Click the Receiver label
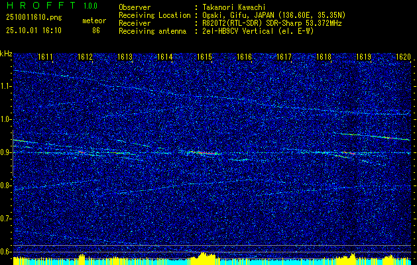Viewport: 417px width, 265px height. pyautogui.click(x=135, y=23)
